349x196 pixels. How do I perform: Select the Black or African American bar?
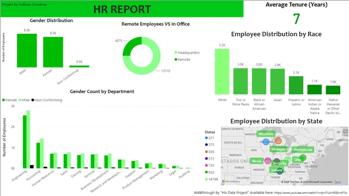pyautogui.click(x=259, y=81)
